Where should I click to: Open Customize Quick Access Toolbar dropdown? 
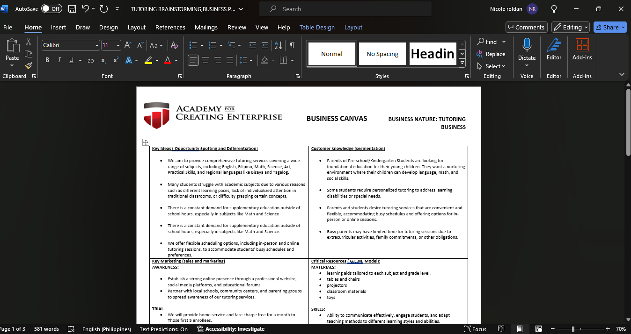click(x=117, y=9)
